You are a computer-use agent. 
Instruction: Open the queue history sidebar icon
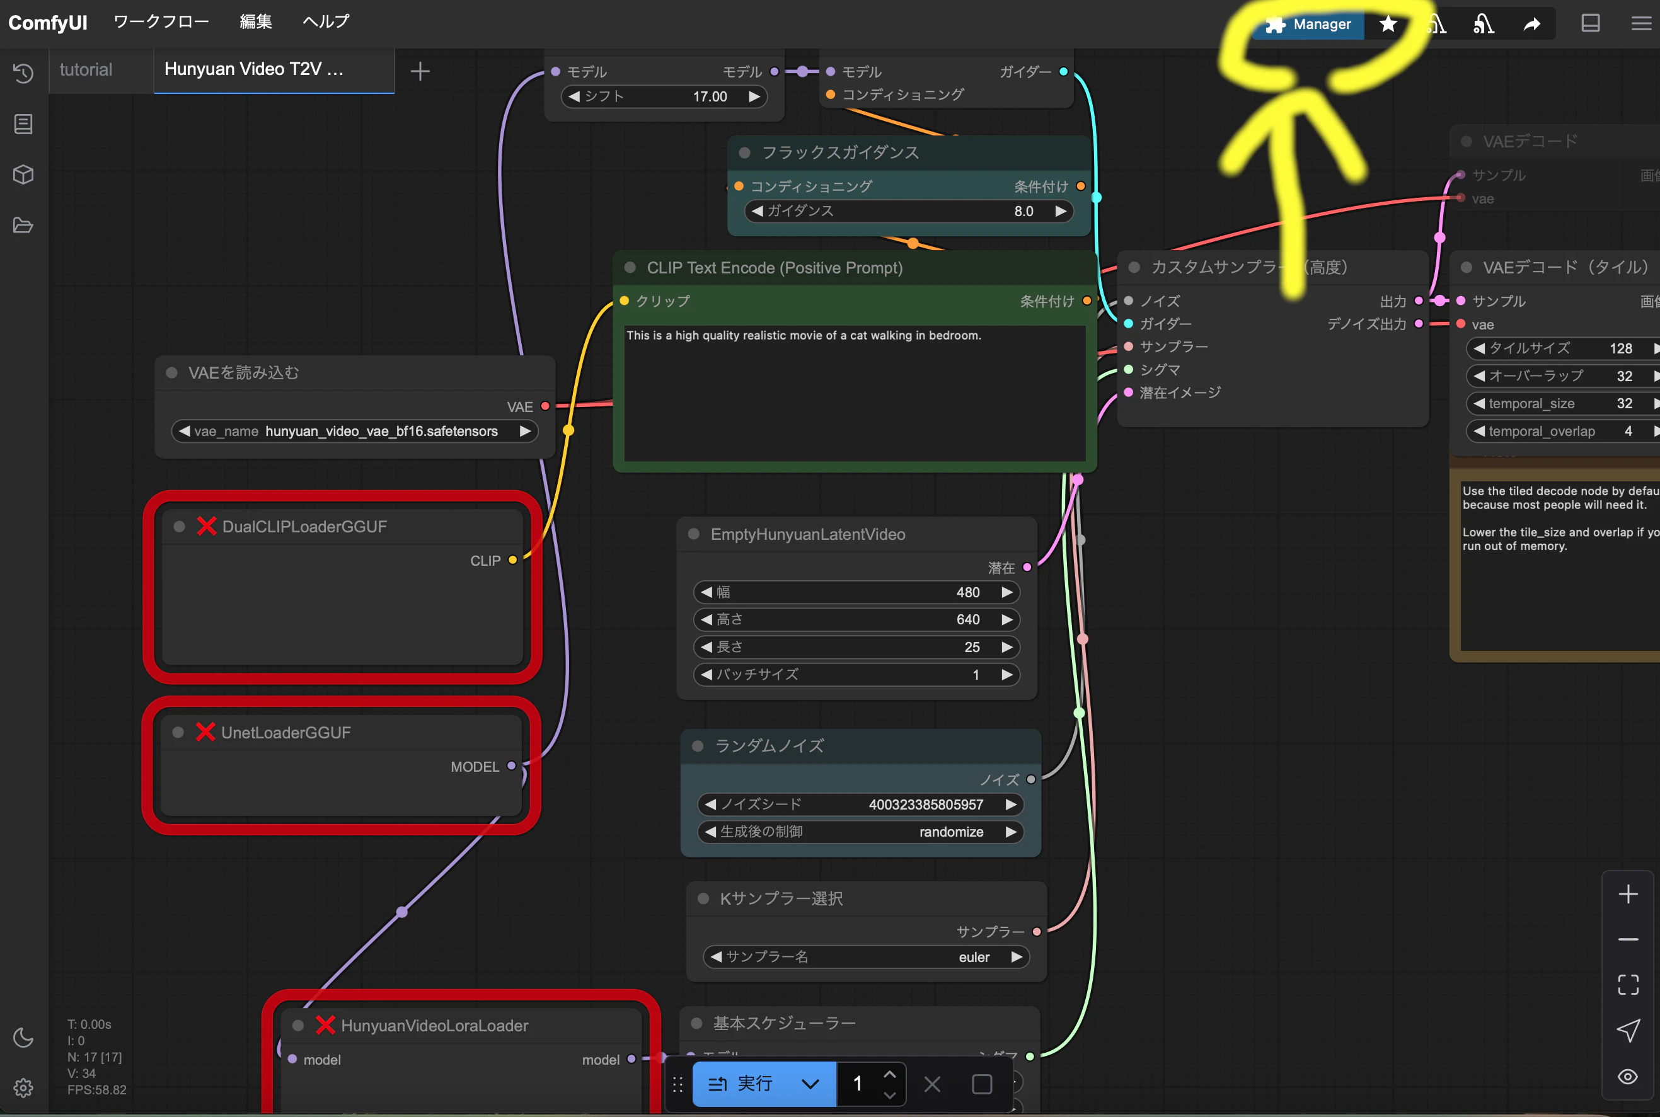coord(23,72)
